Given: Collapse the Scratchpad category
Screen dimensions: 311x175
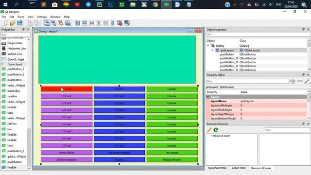Looking at the screenshot, I should pos(2,64).
